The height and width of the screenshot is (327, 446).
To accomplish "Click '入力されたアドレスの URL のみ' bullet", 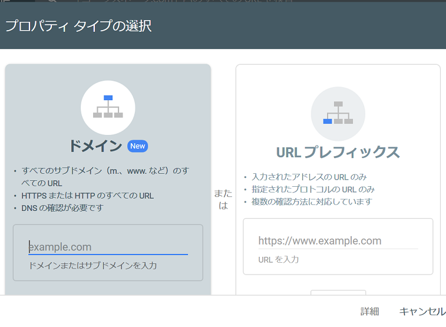I will point(309,177).
